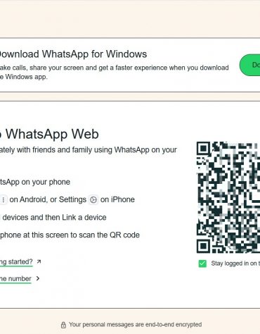Screen dimensions: 260x334
Task: Click the QR code's bottom-left finder square
Action: (203, 247)
